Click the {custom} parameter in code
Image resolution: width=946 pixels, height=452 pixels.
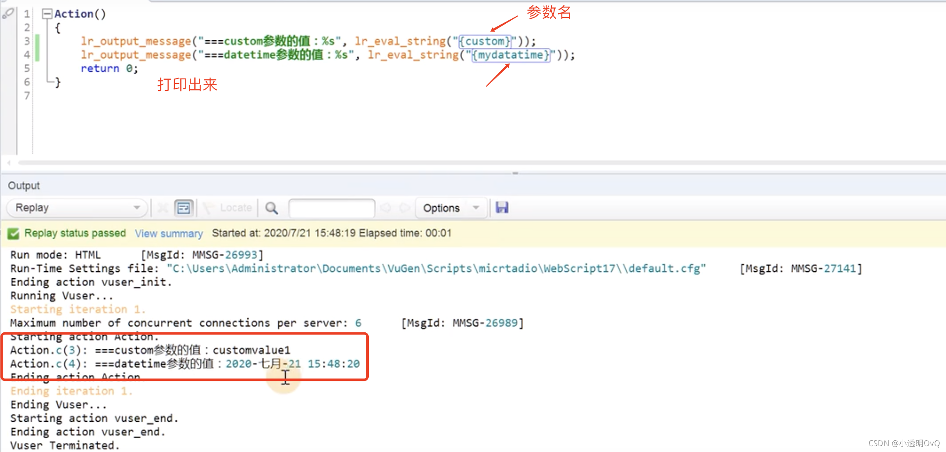coord(485,41)
